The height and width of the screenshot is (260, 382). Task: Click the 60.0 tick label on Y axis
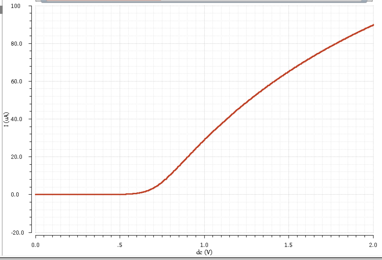click(x=17, y=81)
